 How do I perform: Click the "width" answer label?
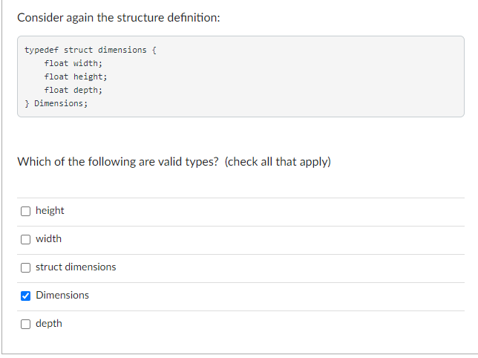48,238
